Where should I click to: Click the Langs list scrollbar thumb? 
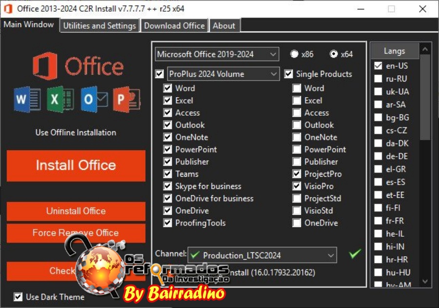pyautogui.click(x=425, y=97)
